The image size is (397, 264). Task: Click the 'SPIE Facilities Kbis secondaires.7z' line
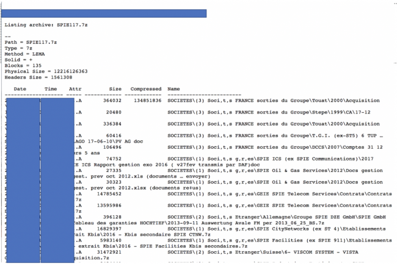pos(161,246)
